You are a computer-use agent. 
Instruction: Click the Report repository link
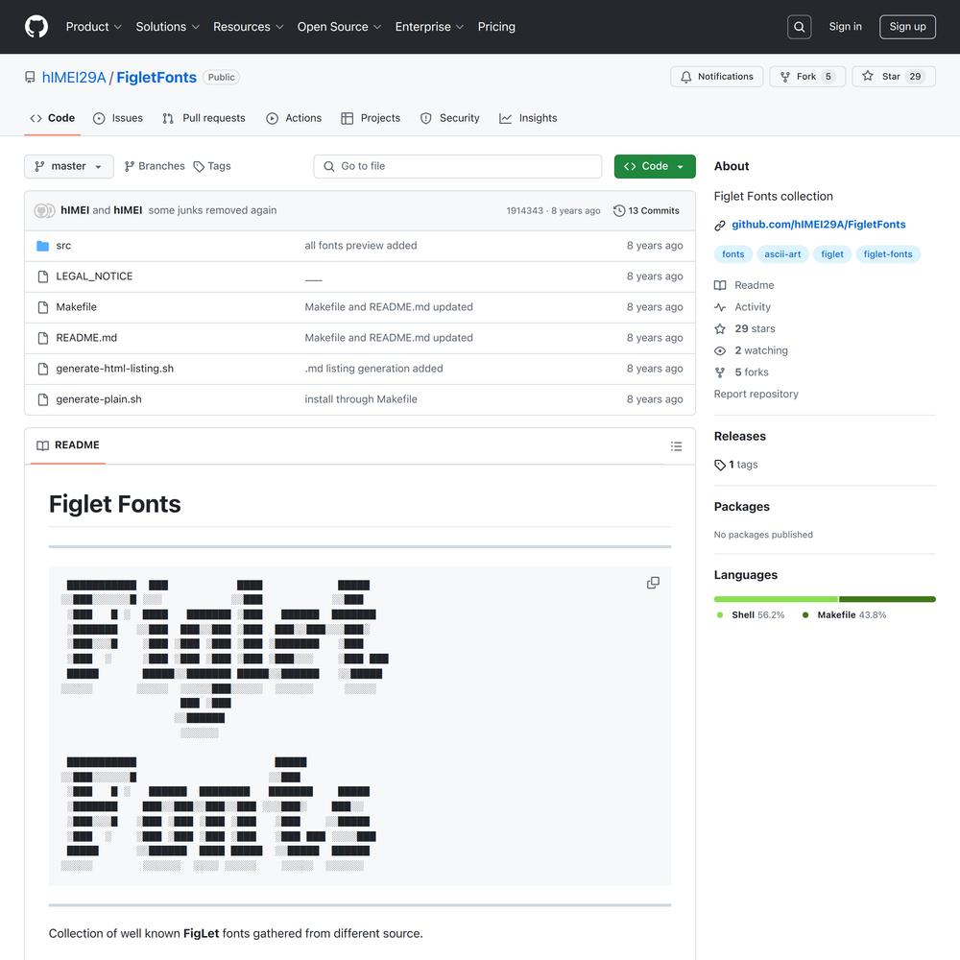coord(756,395)
